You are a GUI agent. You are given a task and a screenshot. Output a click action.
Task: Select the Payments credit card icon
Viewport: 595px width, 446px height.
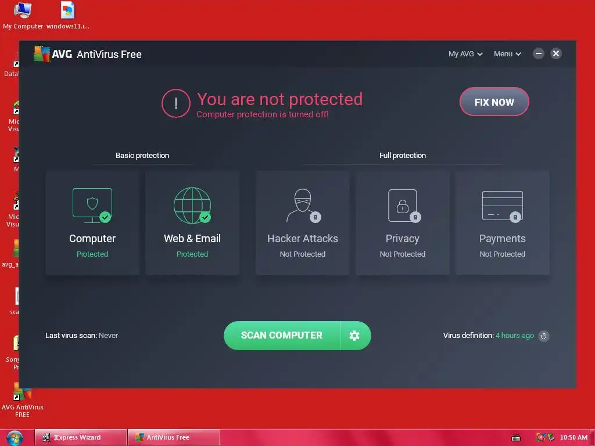click(503, 206)
